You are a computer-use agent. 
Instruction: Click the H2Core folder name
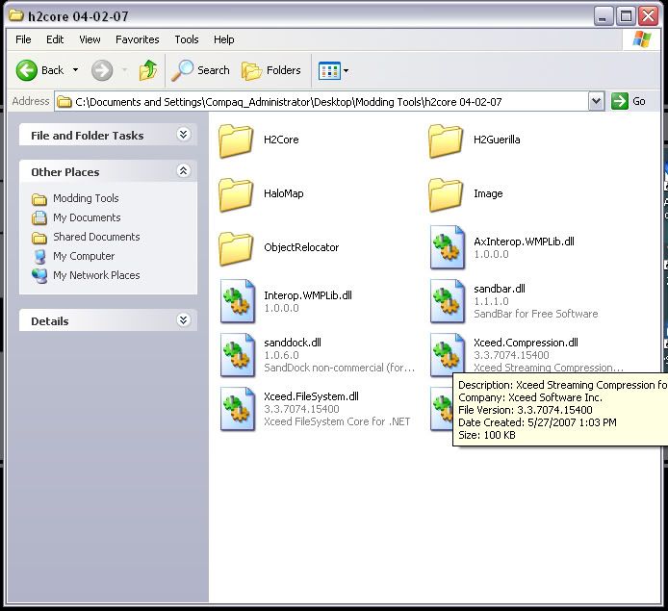(x=281, y=140)
